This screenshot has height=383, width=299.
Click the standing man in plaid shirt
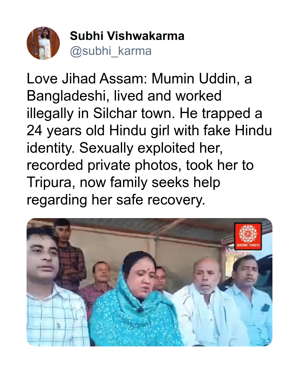[x=68, y=255]
